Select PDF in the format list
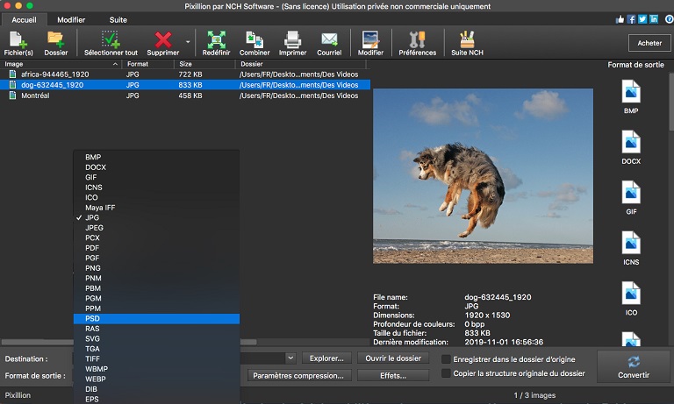 click(156, 248)
